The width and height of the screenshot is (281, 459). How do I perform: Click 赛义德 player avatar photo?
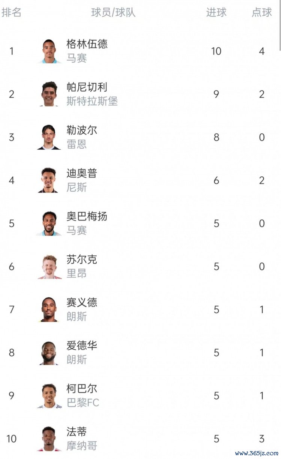click(49, 310)
